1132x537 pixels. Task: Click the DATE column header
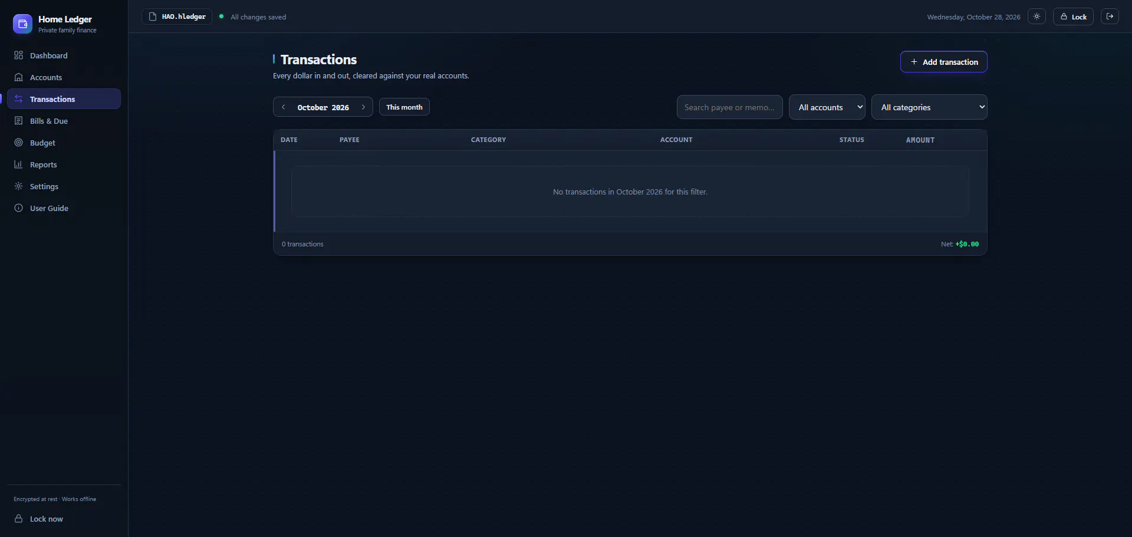[x=289, y=140]
